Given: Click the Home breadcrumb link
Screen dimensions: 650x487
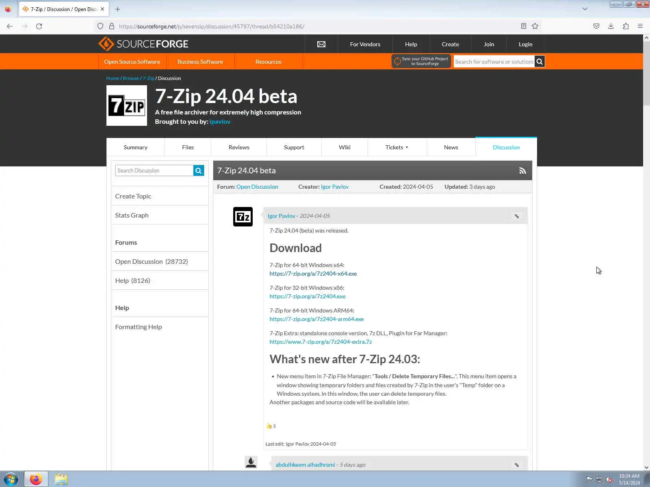Looking at the screenshot, I should coord(113,78).
